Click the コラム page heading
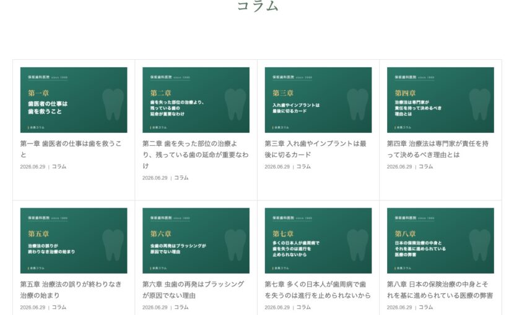514x315 pixels. point(258,6)
